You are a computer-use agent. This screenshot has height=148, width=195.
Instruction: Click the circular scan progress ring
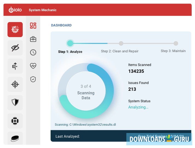point(86,91)
